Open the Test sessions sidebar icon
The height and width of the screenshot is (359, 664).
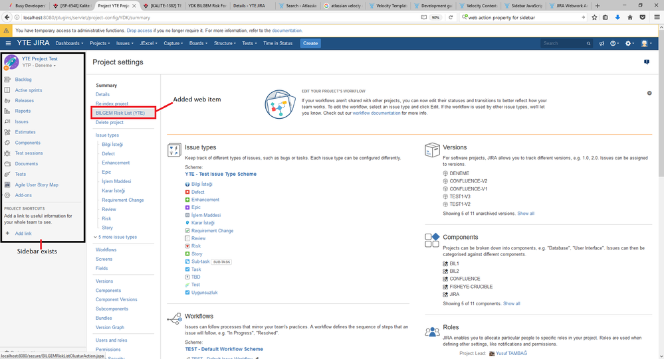click(x=7, y=153)
